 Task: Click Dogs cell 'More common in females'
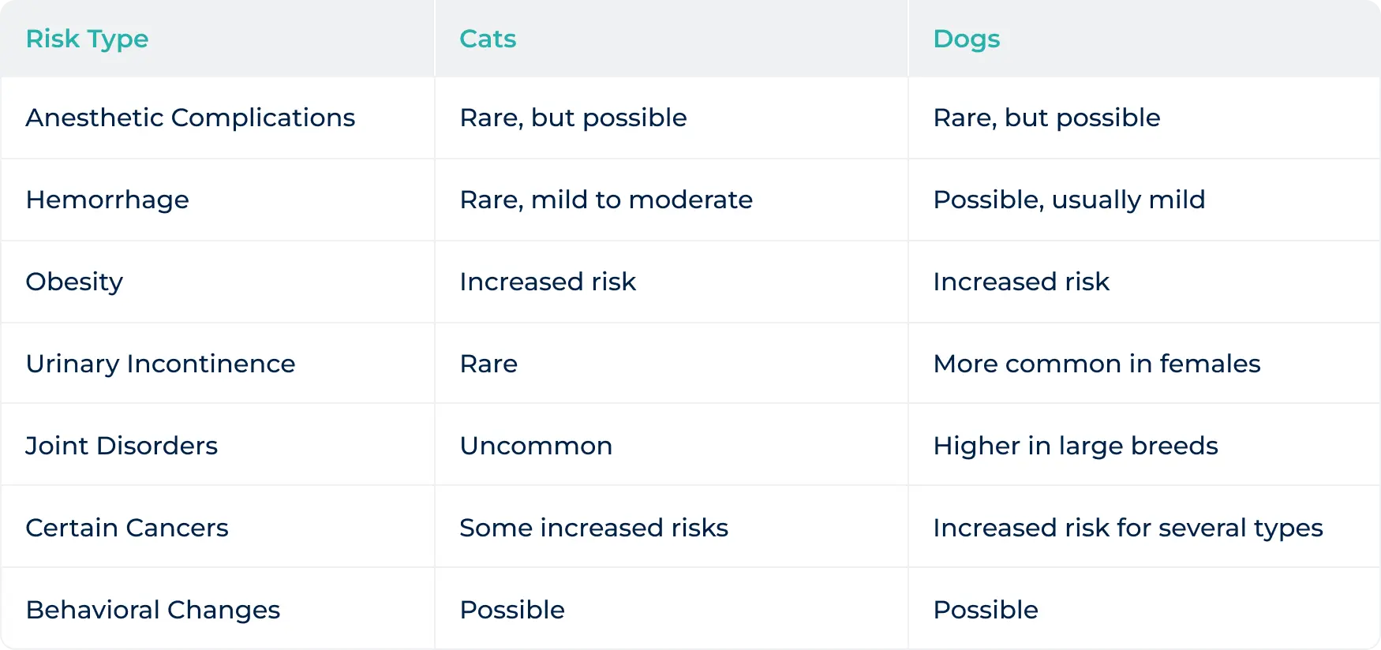pyautogui.click(x=1097, y=364)
